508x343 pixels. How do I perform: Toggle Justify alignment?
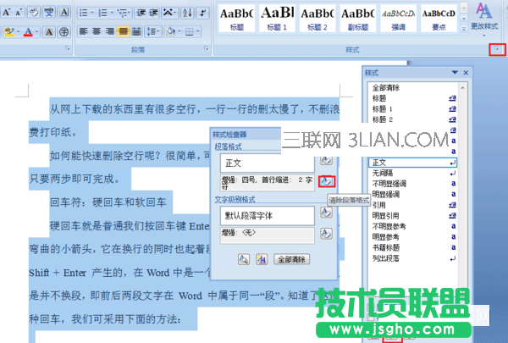[123, 31]
